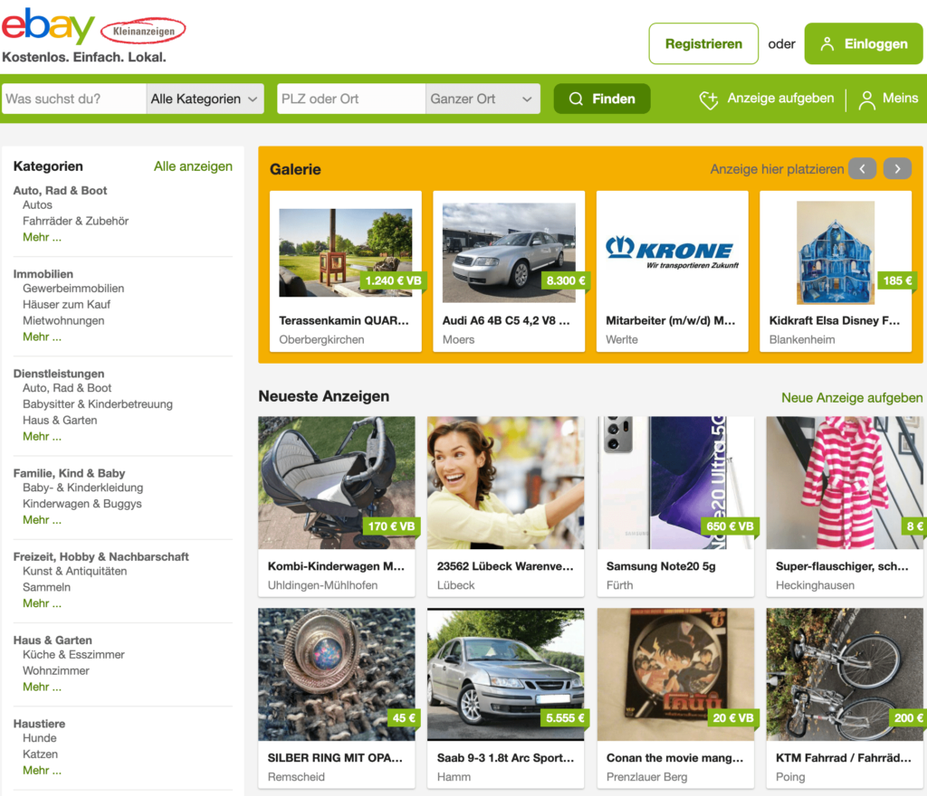
Task: Go to the previous Galerie page
Action: click(862, 169)
